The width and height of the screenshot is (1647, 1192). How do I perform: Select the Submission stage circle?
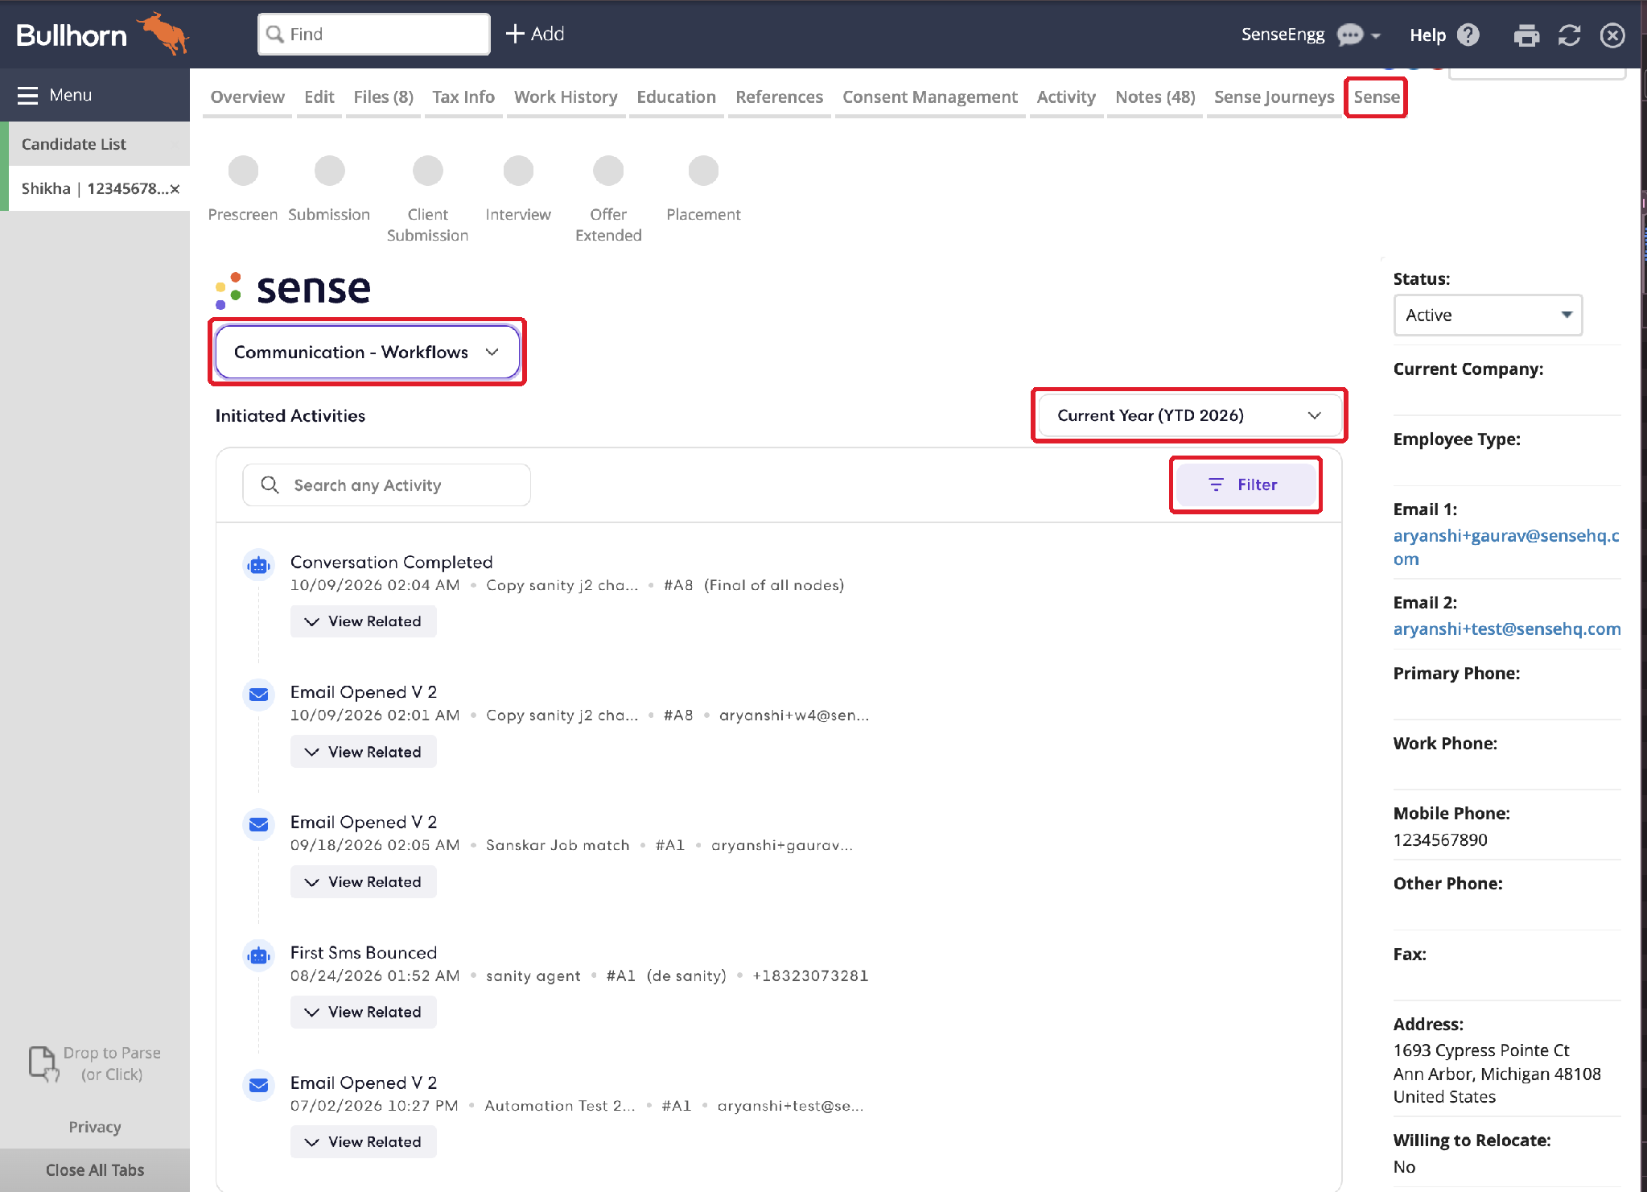tap(329, 171)
